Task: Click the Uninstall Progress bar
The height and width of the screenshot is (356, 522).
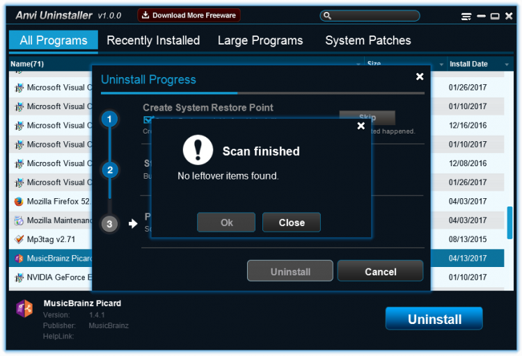Action: tap(262, 93)
